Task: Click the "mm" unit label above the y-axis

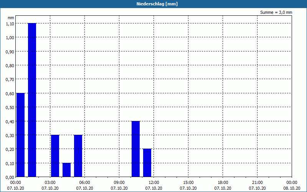Action: (11, 18)
